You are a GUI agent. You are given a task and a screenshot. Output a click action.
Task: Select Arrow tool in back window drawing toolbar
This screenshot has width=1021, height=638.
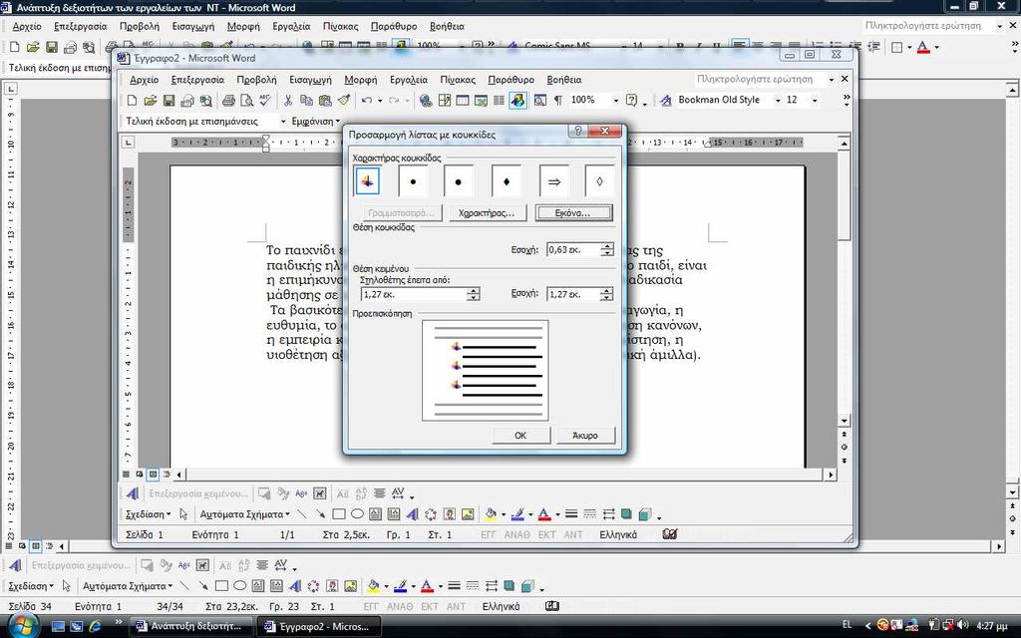click(x=203, y=586)
